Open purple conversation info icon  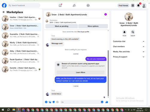pos(106,14)
